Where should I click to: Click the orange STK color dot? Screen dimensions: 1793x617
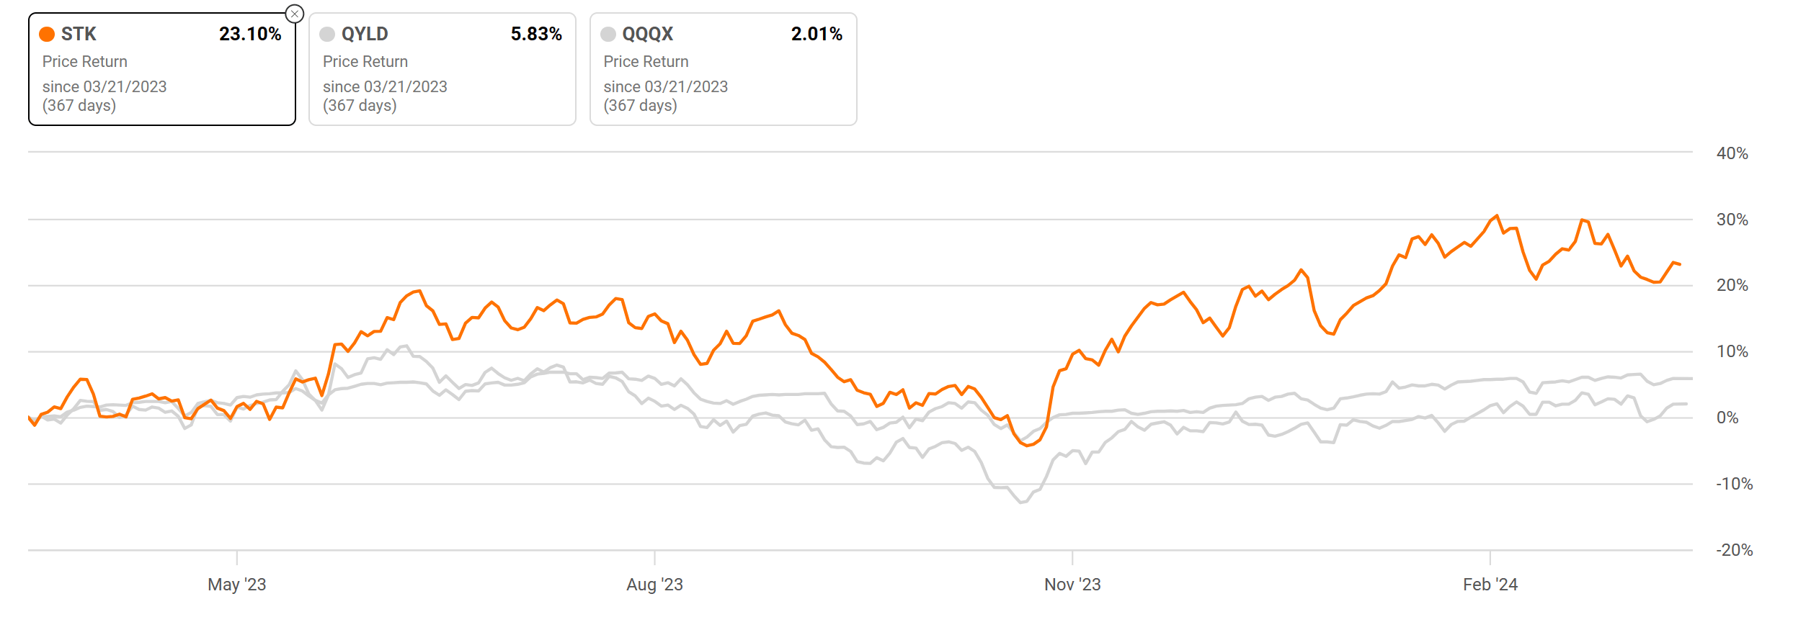coord(47,34)
